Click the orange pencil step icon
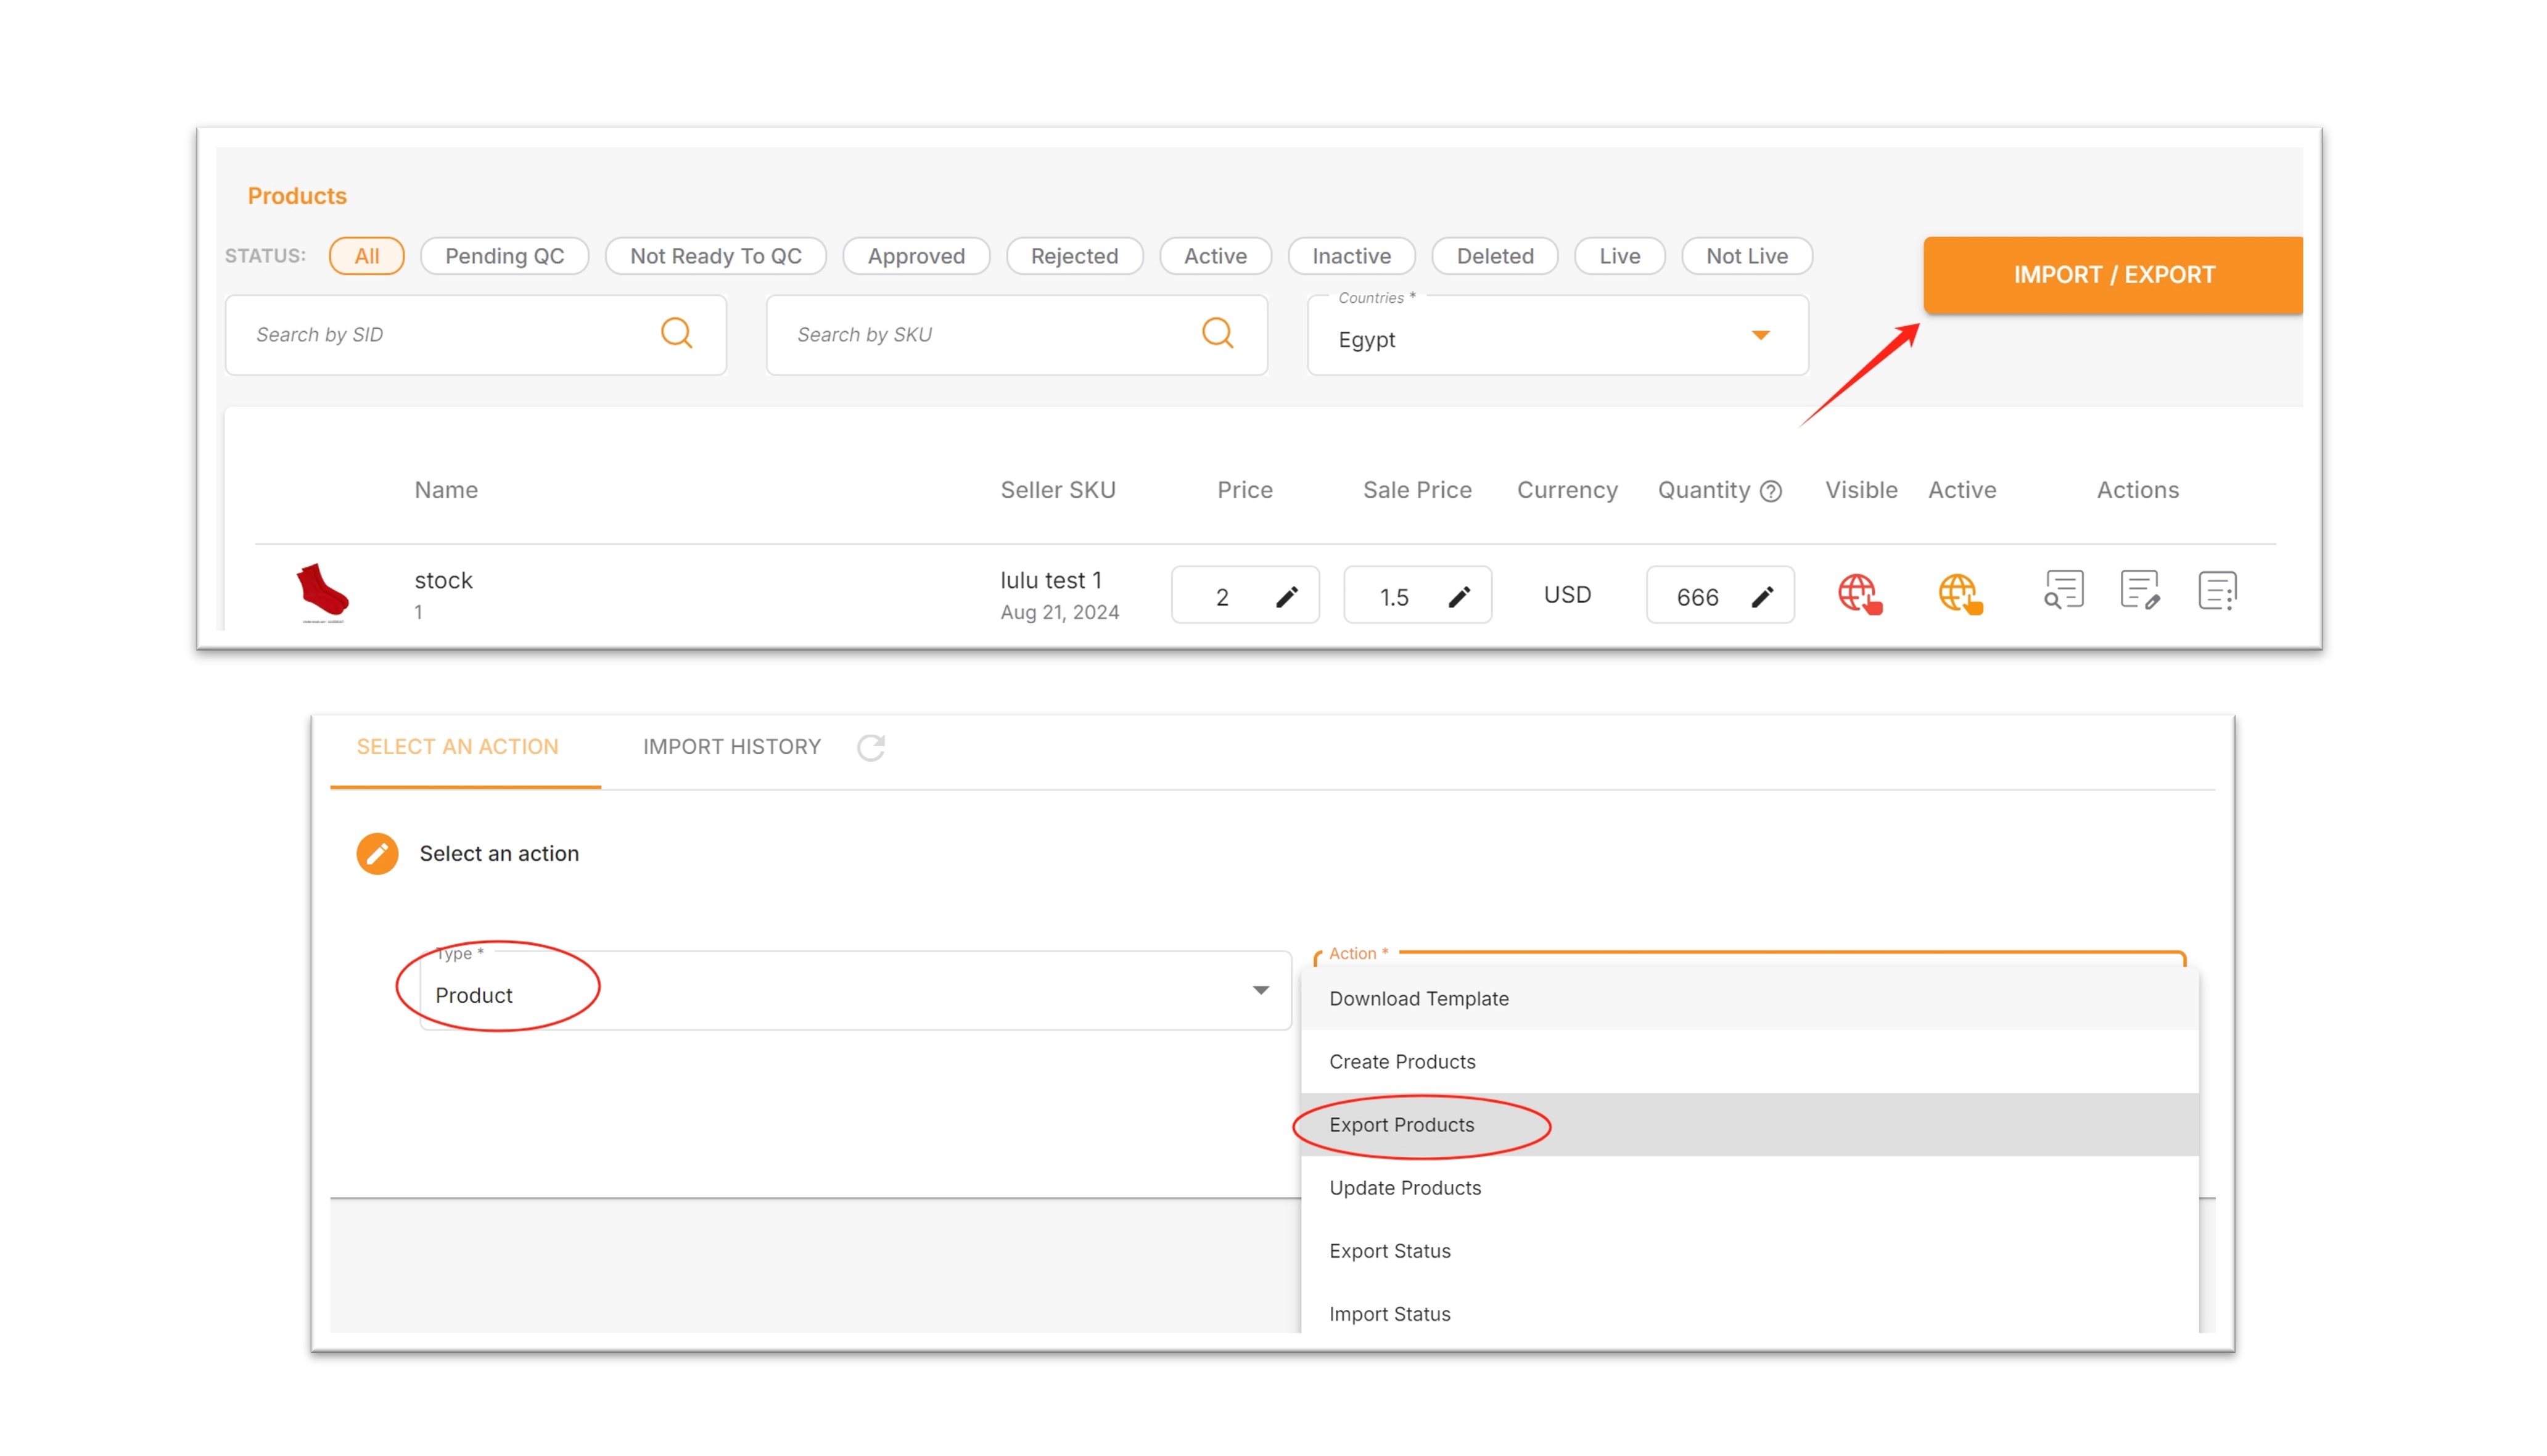Viewport: 2547px width, 1456px height. [x=377, y=853]
